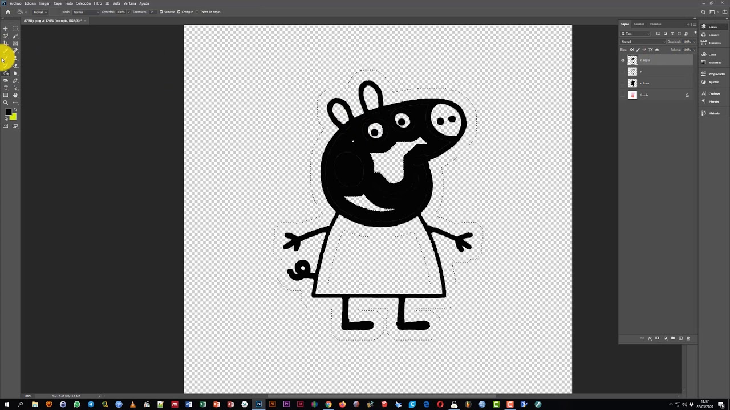Click the yellow background color swatch
730x410 pixels.
[14, 117]
